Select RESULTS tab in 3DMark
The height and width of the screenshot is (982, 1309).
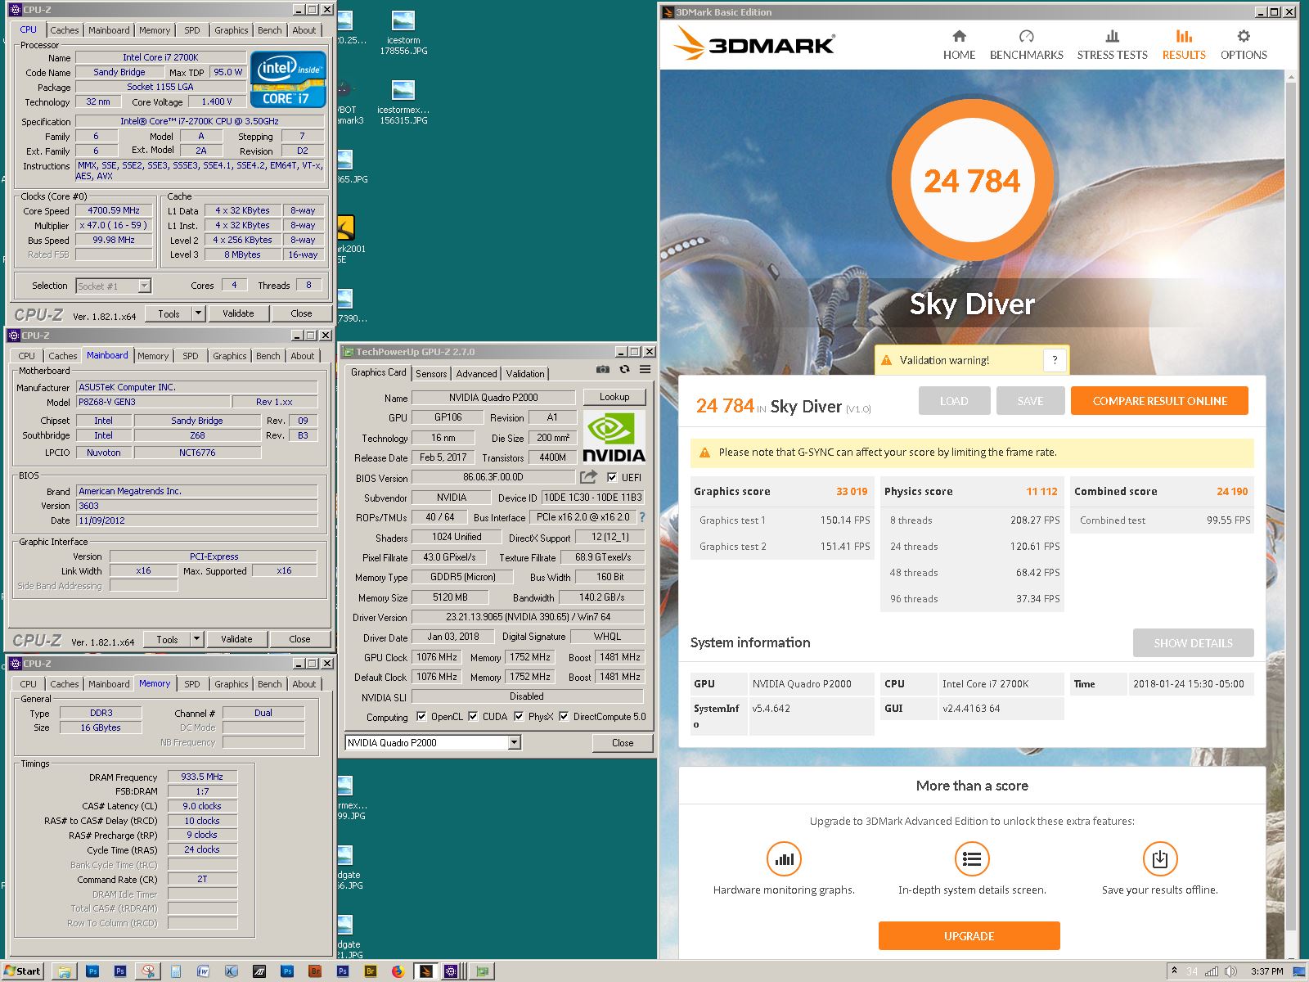coord(1184,45)
